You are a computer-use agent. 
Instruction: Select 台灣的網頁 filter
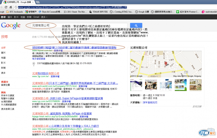pyautogui.click(x=7, y=102)
